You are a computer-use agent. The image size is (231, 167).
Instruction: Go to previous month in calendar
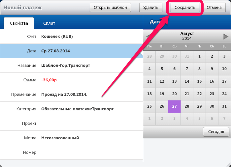(148, 36)
